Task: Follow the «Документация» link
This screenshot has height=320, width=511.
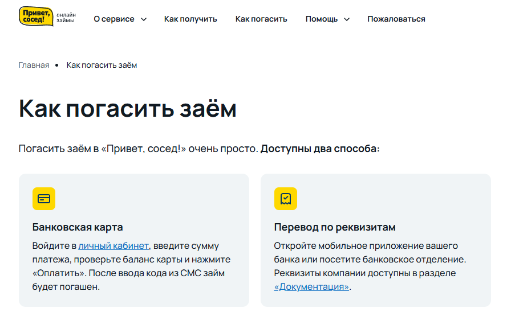Action: pyautogui.click(x=311, y=287)
